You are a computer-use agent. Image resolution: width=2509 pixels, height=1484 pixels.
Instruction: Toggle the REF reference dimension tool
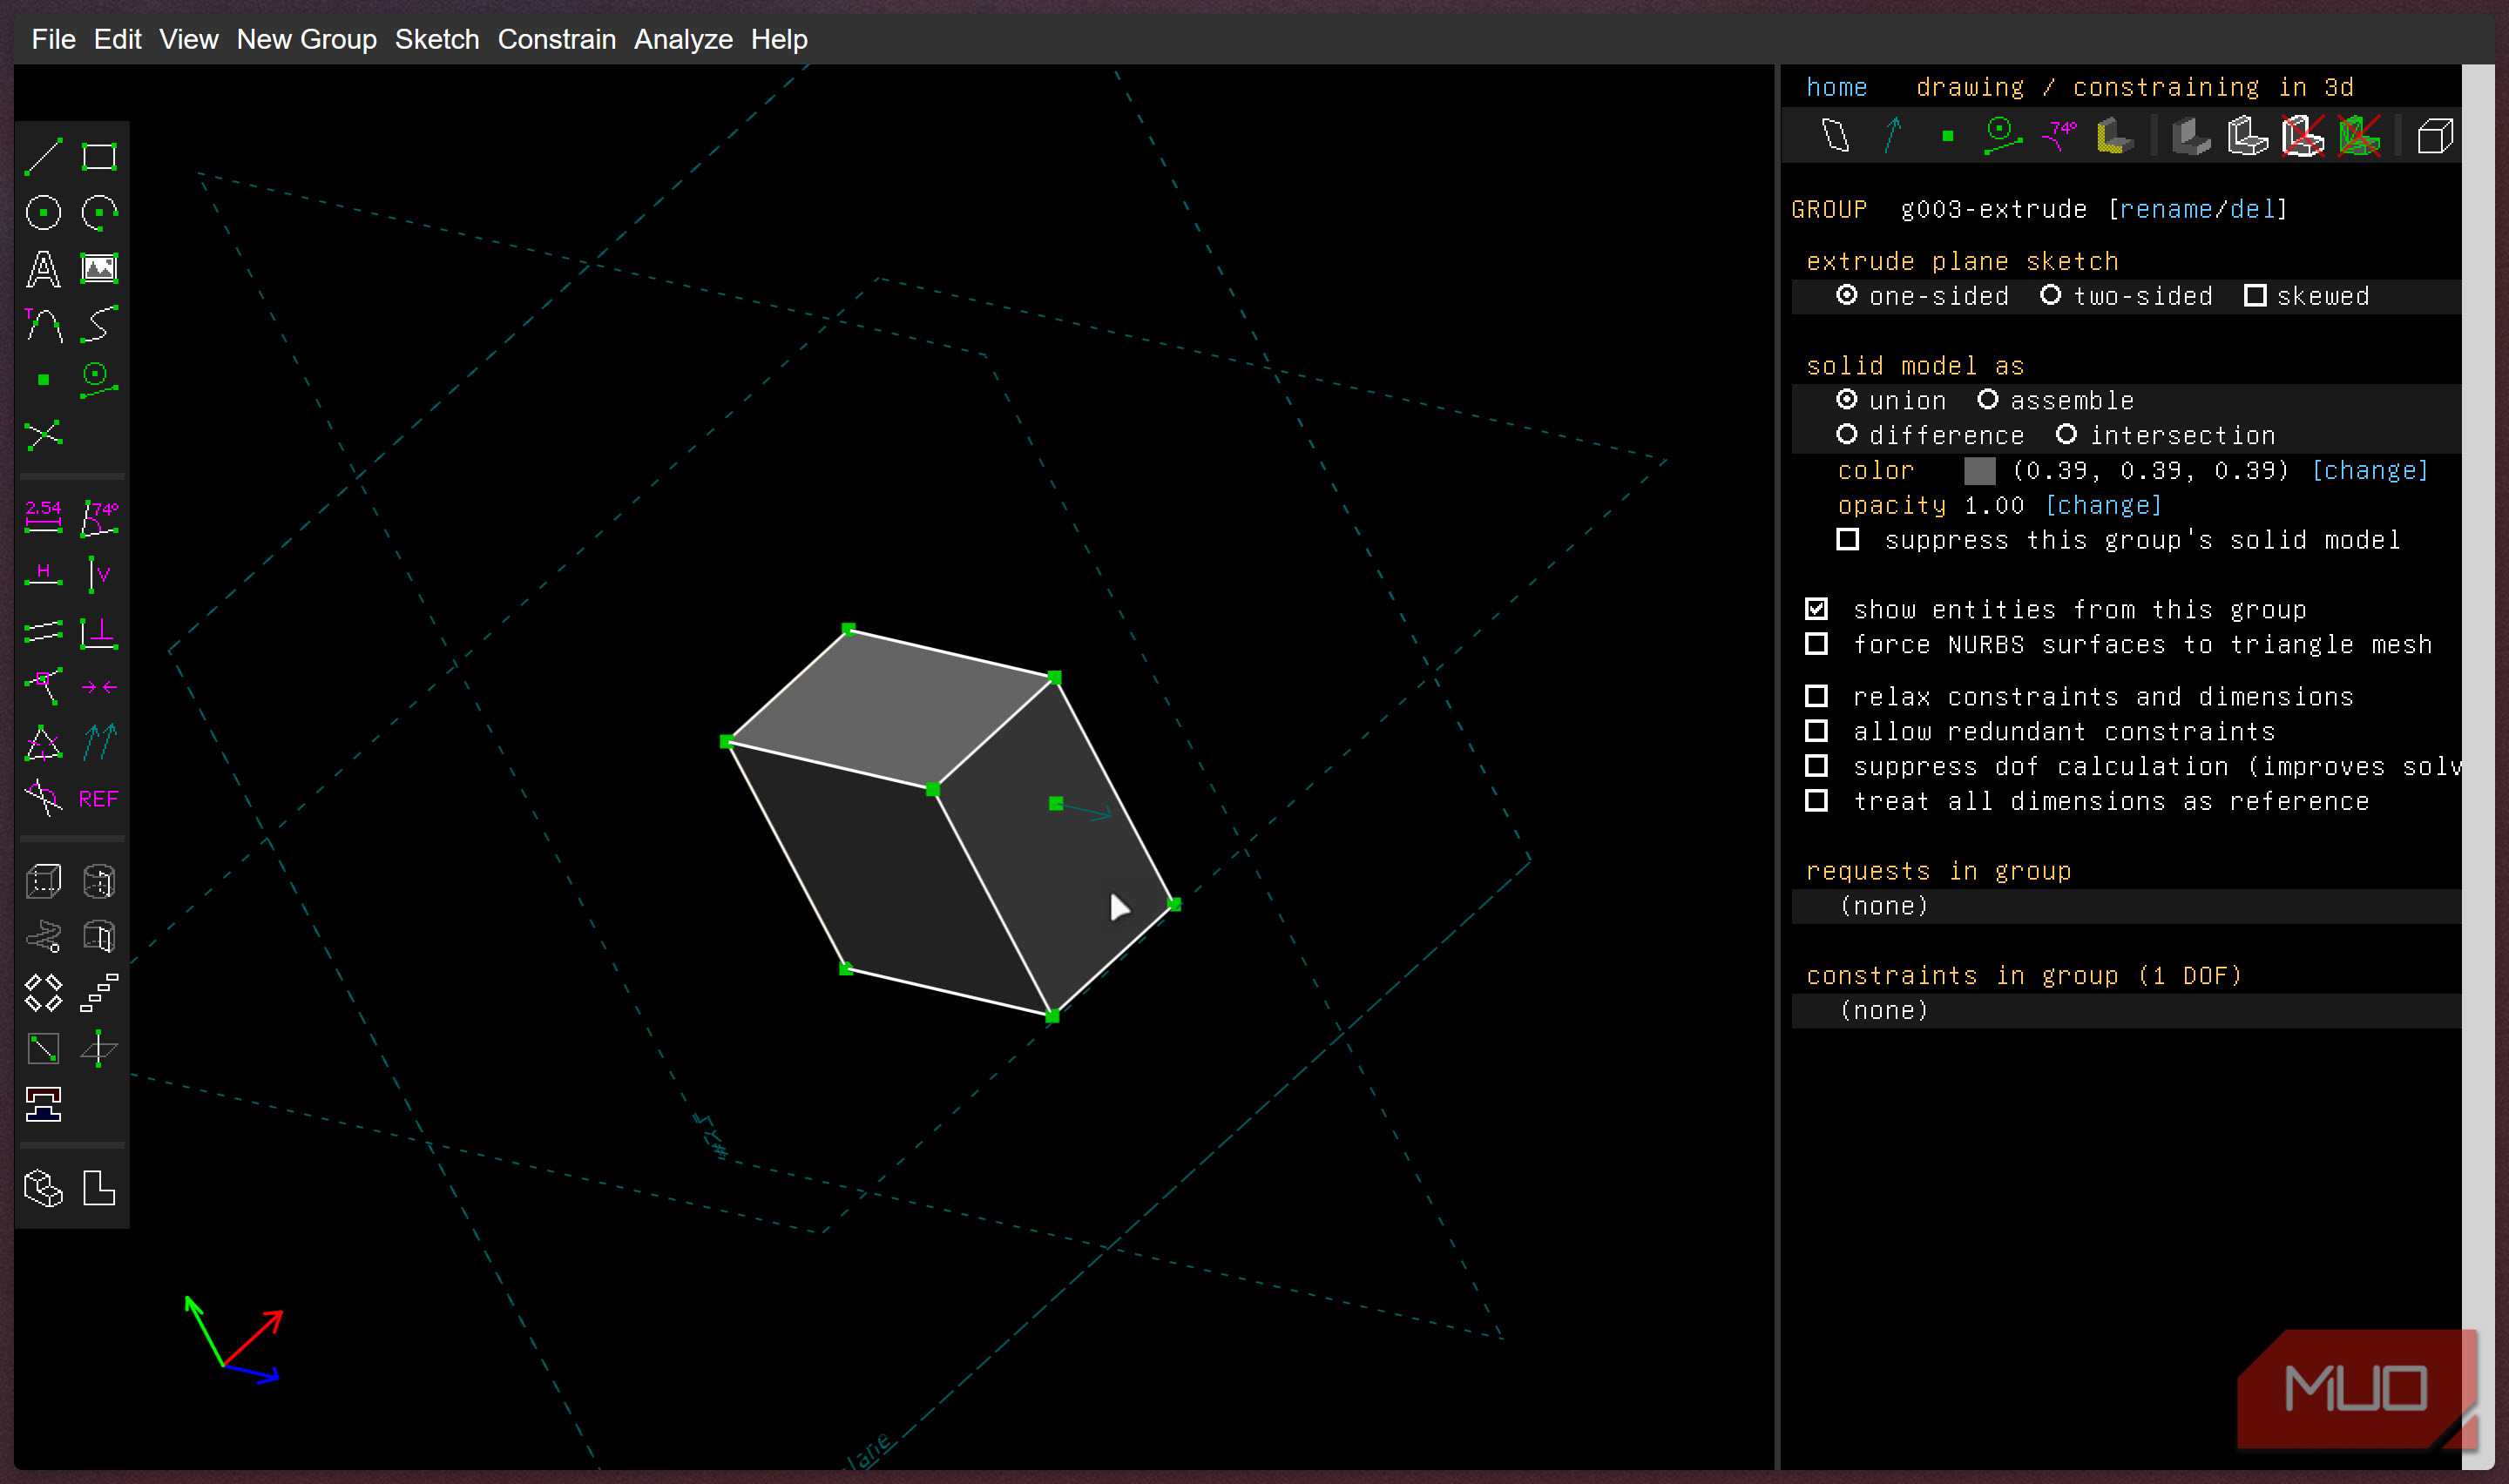pos(99,798)
